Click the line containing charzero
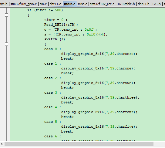This screenshot has width=165, height=148. [x=99, y=54]
